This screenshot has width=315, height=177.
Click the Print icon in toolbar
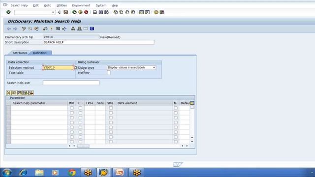pyautogui.click(x=95, y=12)
